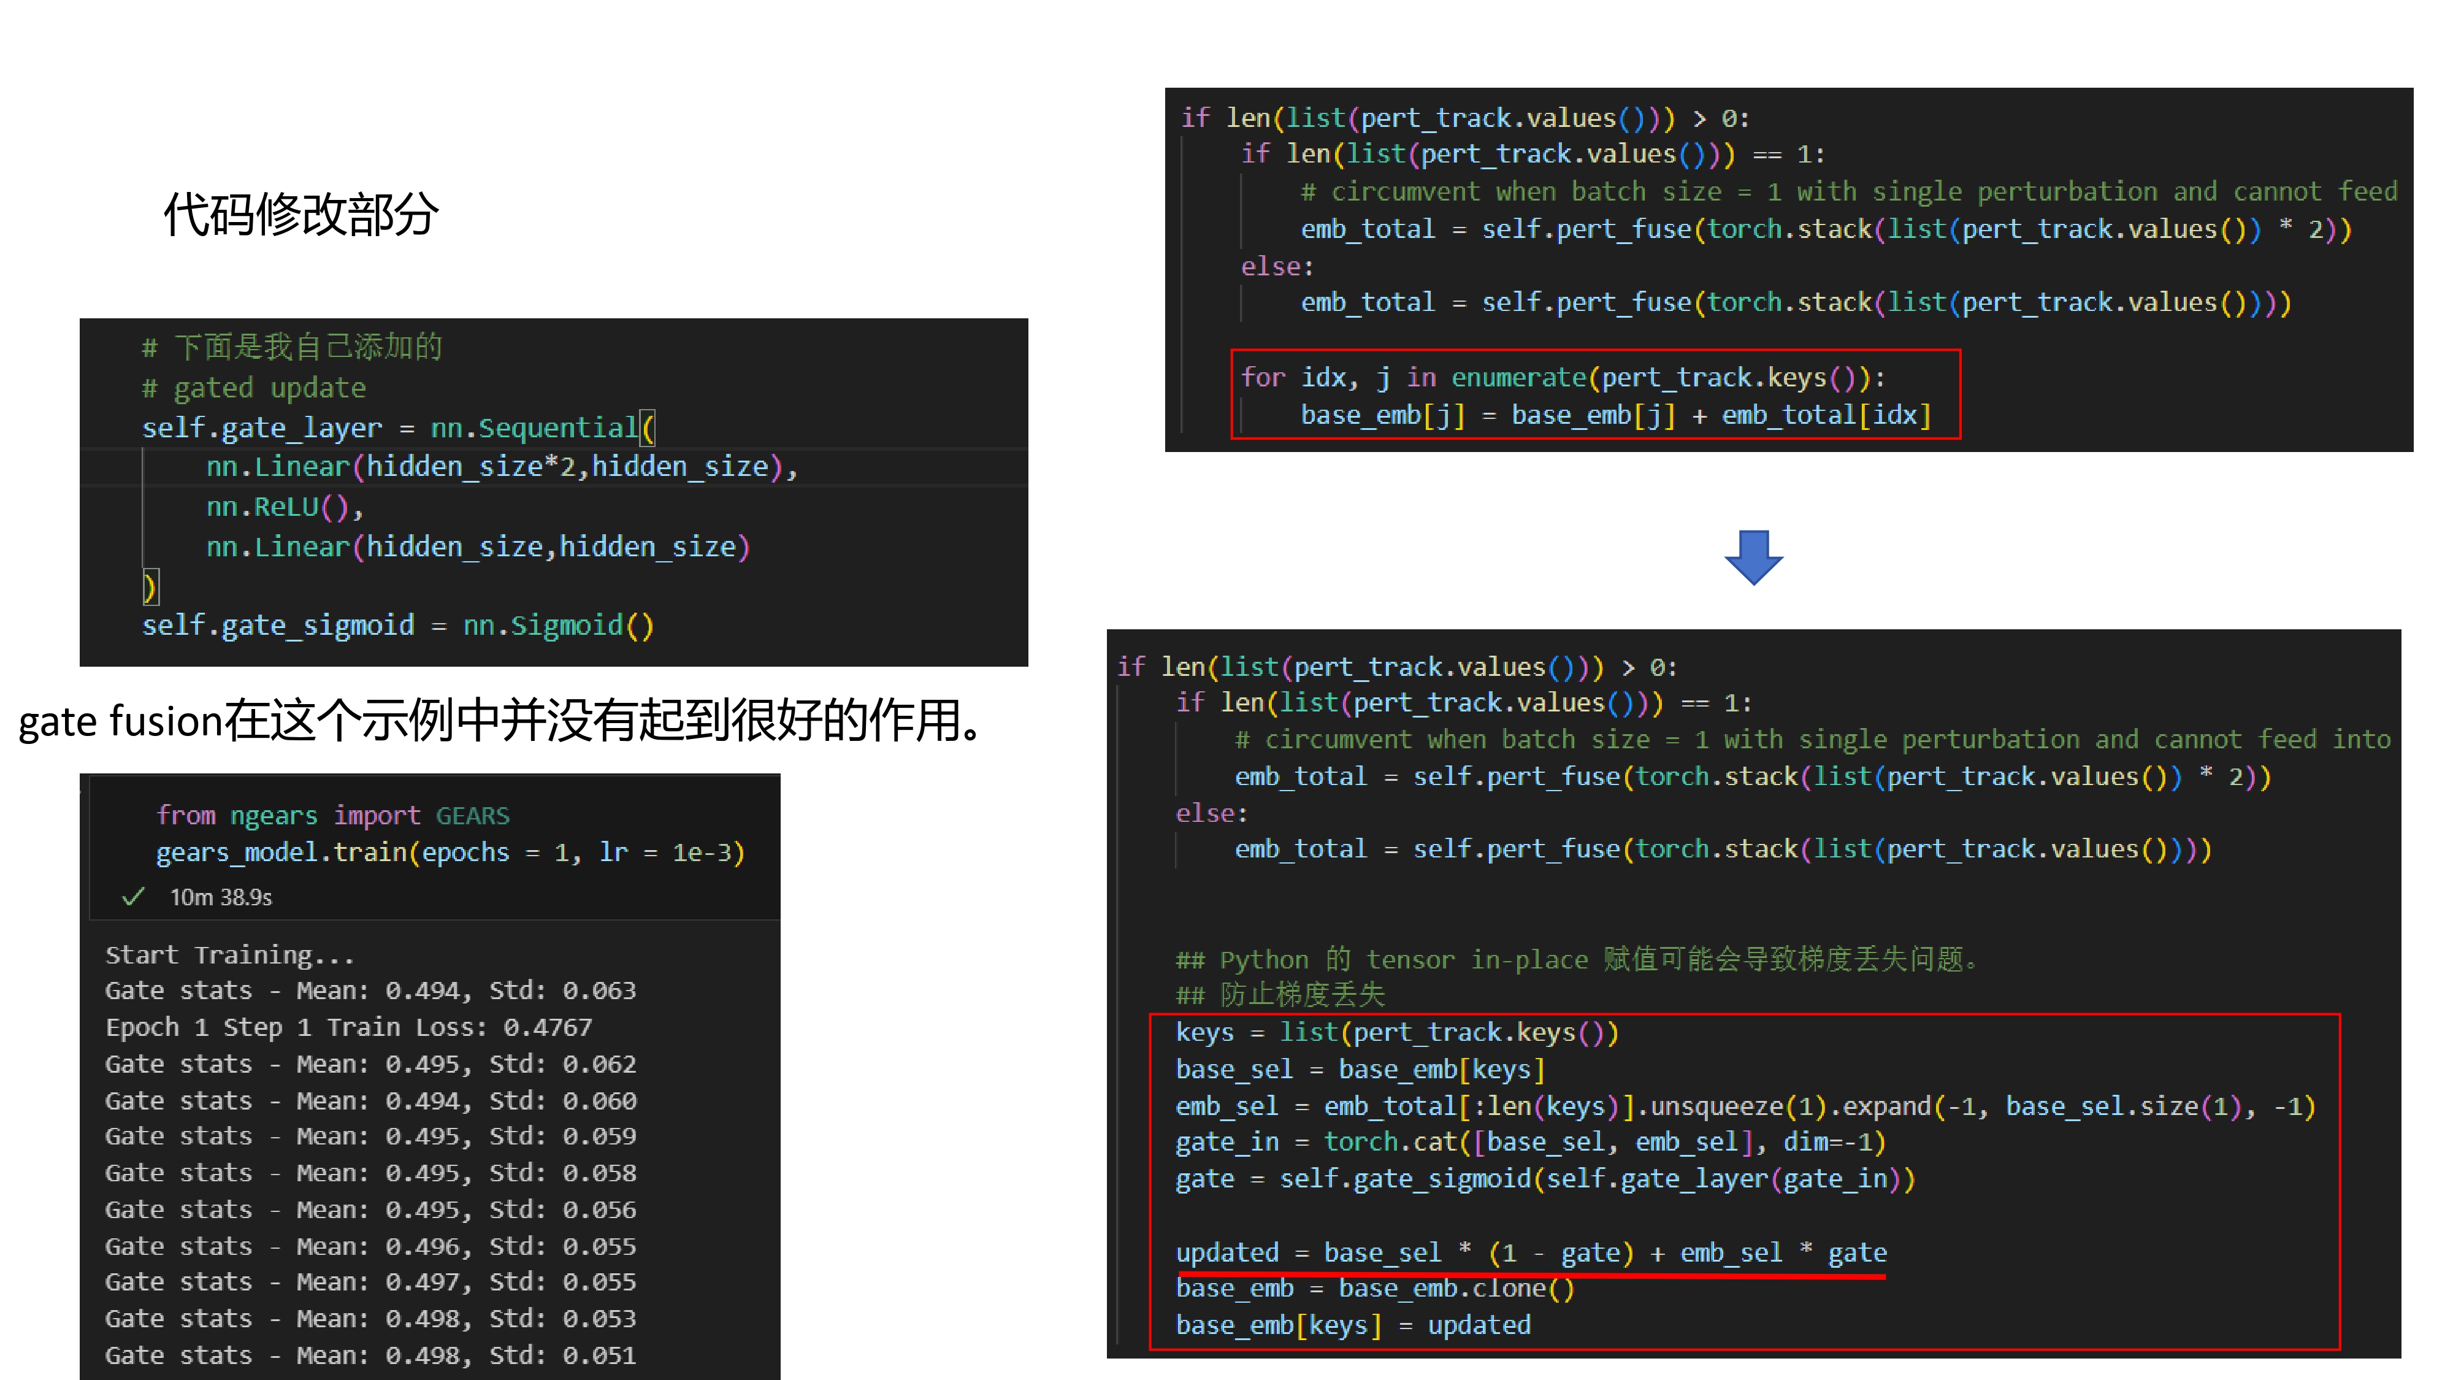Select the nn.ReLU() code line
The width and height of the screenshot is (2453, 1380).
pos(285,507)
